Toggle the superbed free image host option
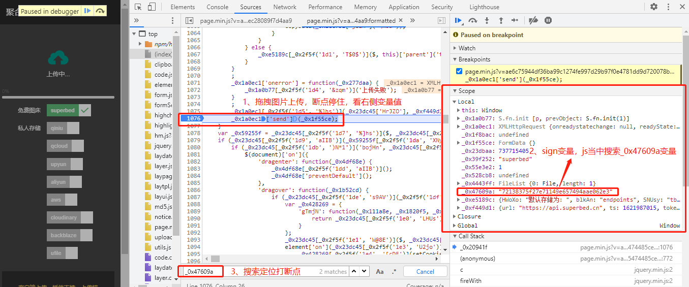 tap(69, 110)
